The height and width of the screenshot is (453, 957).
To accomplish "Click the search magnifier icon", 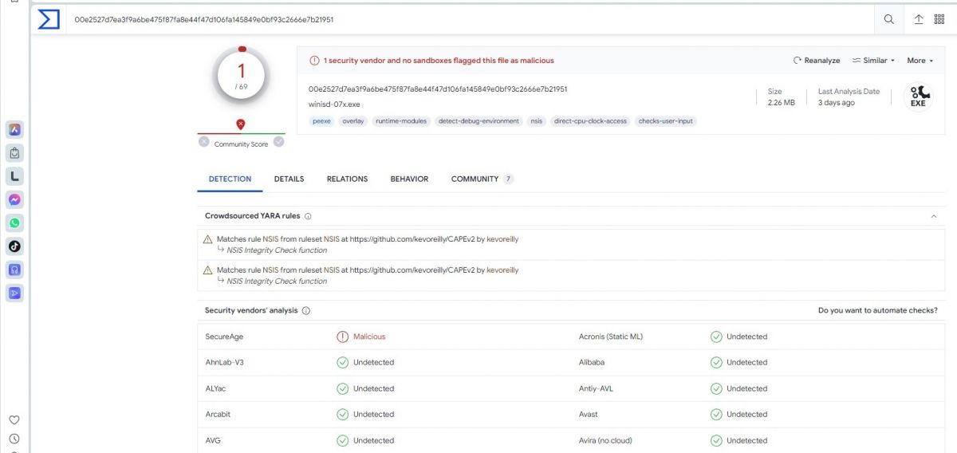I will click(889, 20).
